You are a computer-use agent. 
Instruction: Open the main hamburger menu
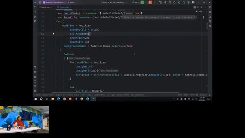(x=40, y=2)
